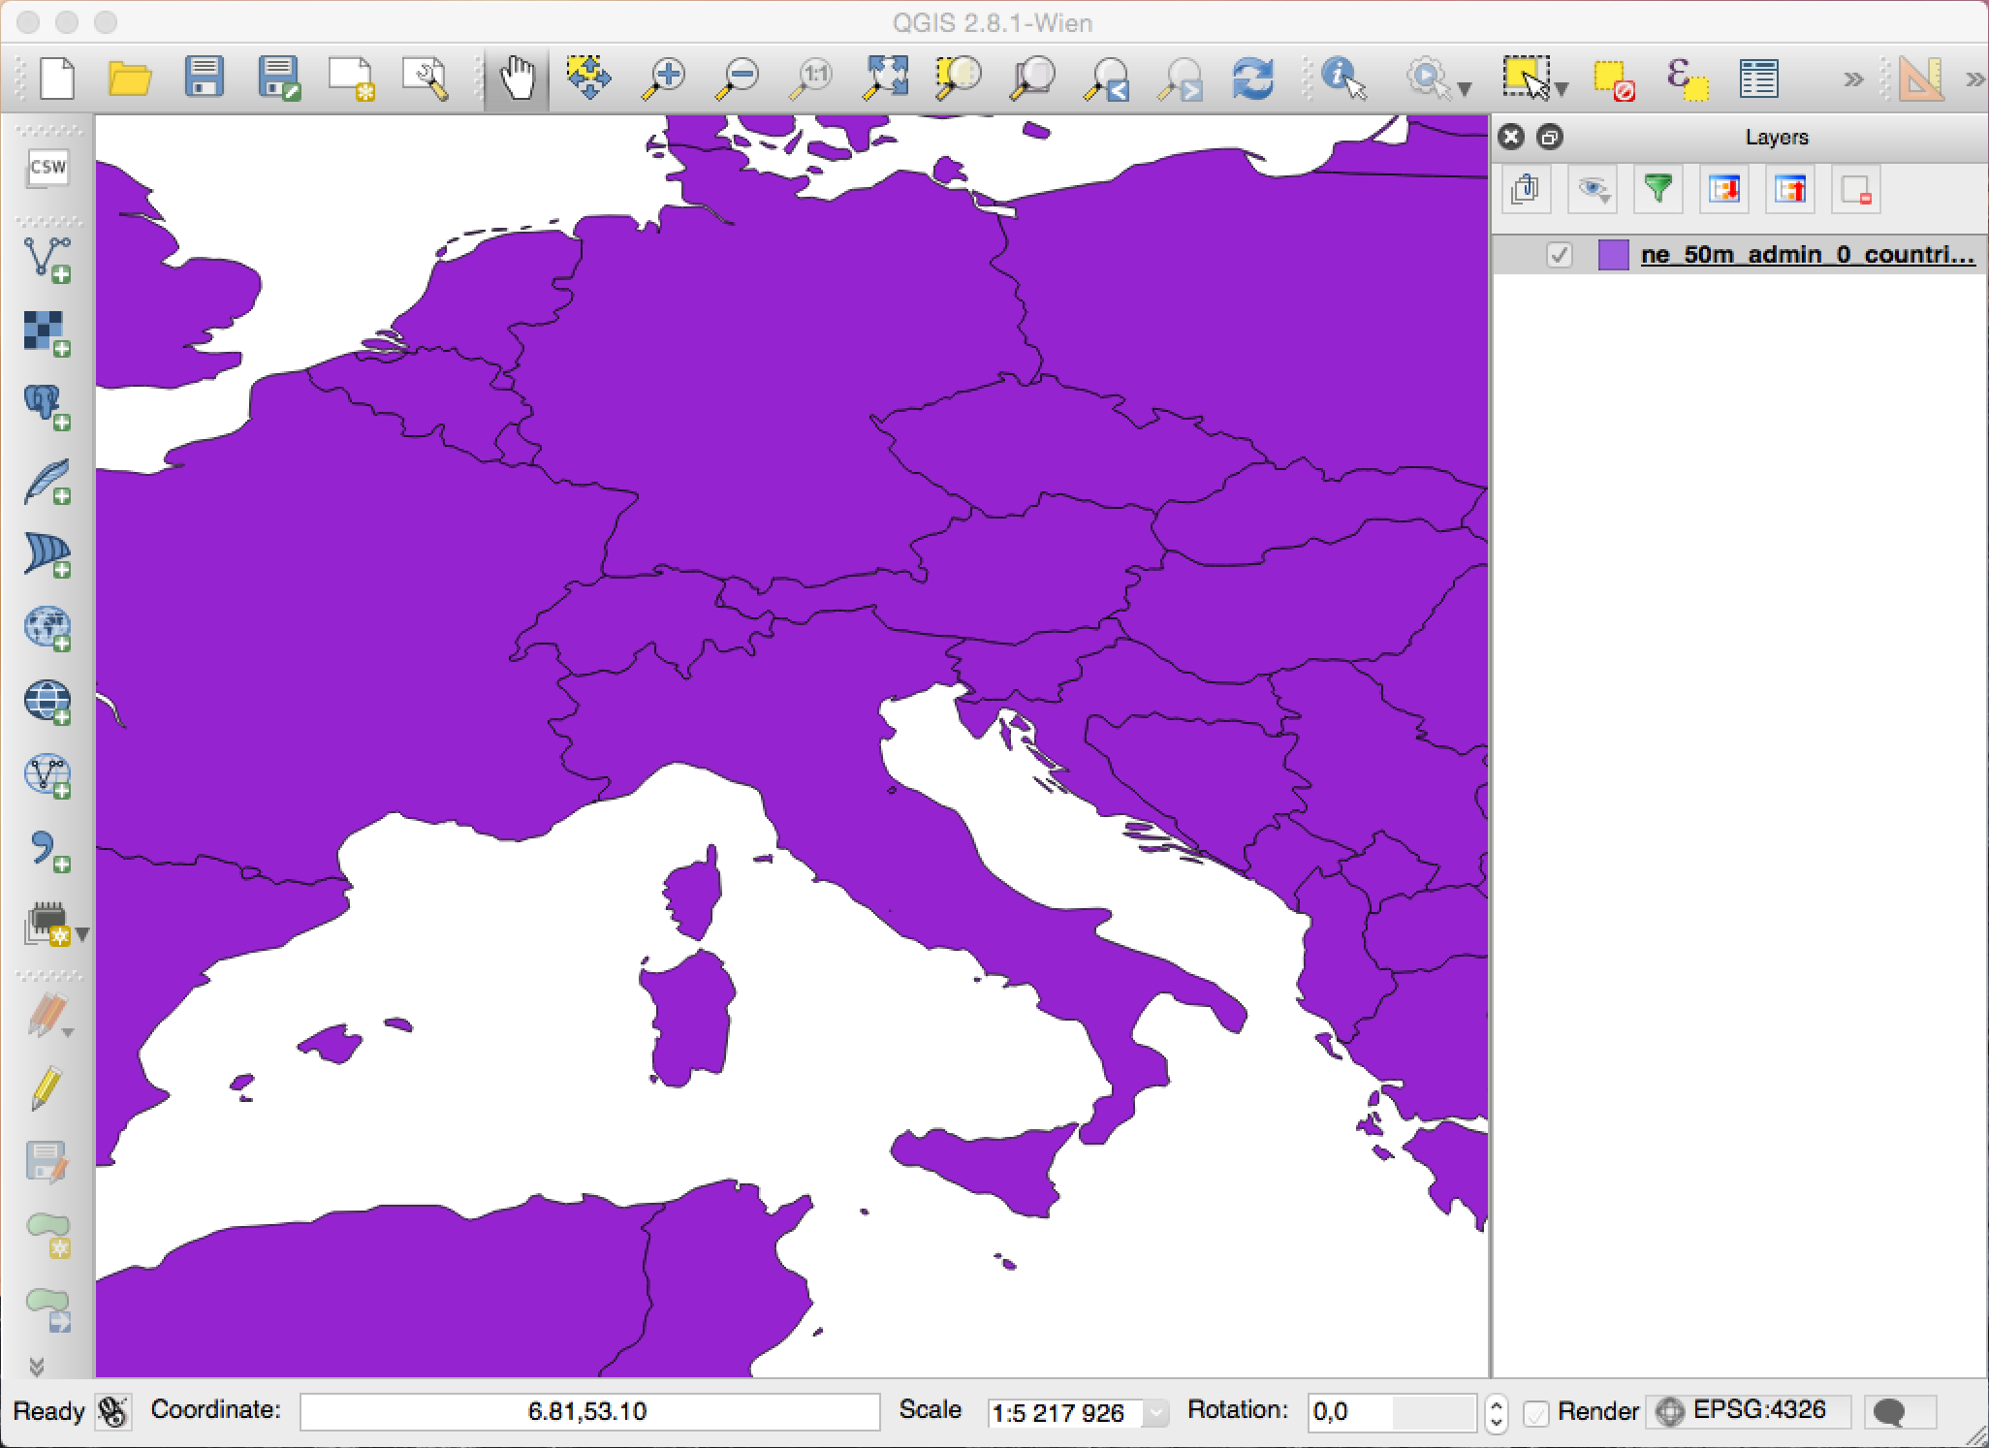This screenshot has height=1448, width=1989.
Task: Expand the select features tool dropdown
Action: [x=1562, y=89]
